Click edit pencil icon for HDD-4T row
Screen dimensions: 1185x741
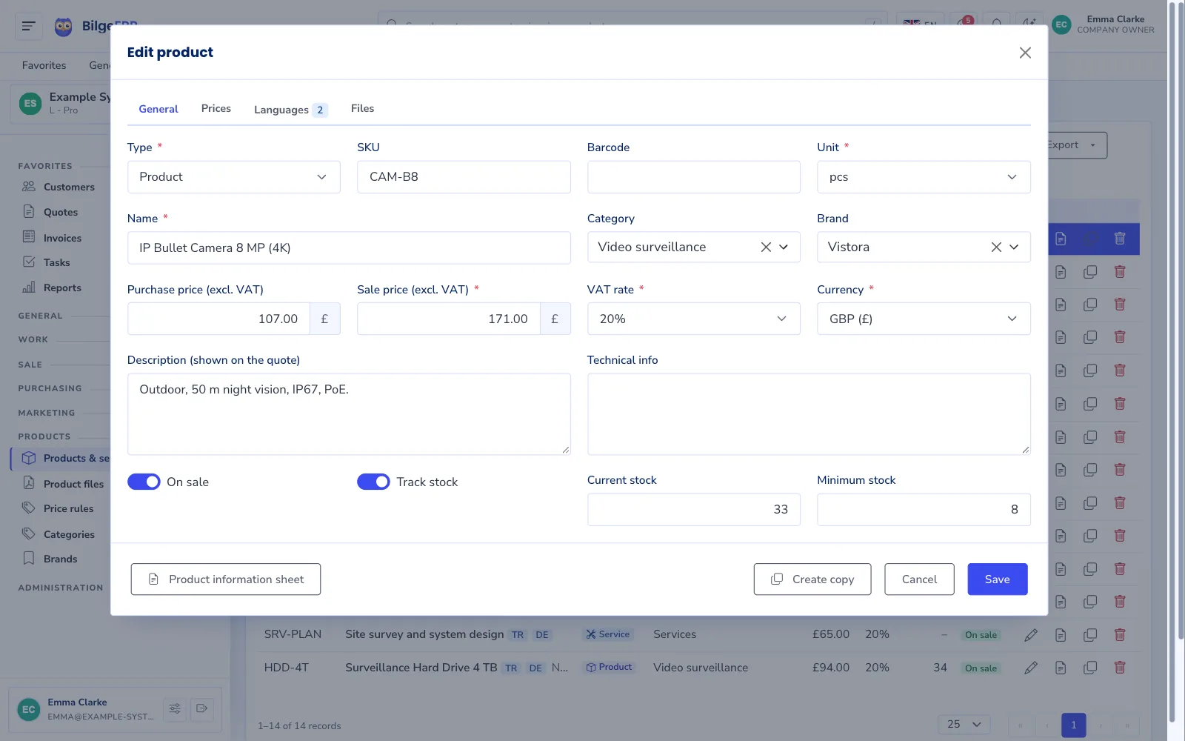pyautogui.click(x=1031, y=668)
